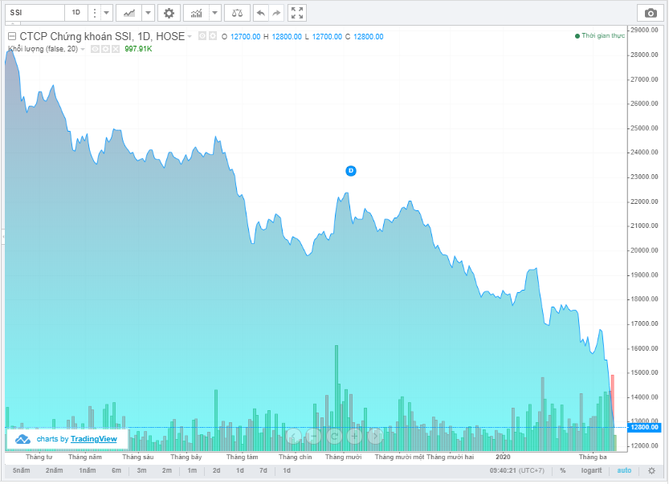Switch chart to fullscreen mode
The width and height of the screenshot is (669, 484).
(297, 13)
